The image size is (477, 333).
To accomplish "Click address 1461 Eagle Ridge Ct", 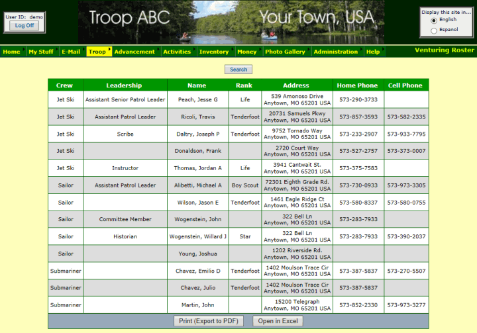I will point(297,199).
